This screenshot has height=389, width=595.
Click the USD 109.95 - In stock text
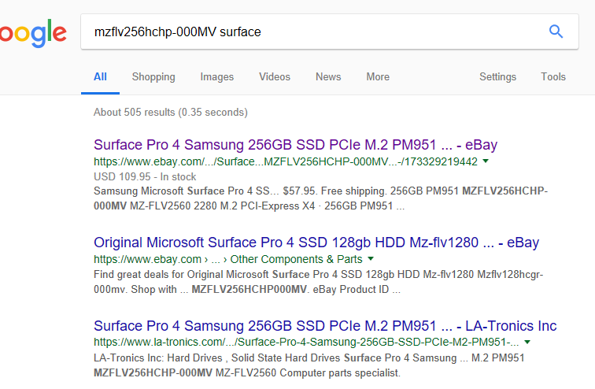coord(145,177)
